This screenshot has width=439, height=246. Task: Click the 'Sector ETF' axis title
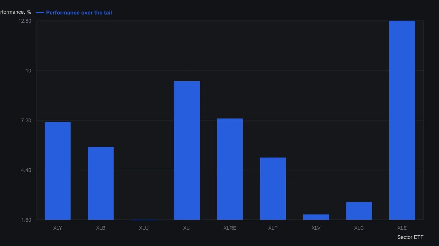point(410,237)
